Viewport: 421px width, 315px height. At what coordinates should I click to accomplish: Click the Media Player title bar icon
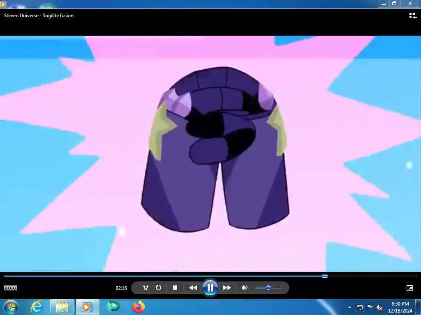click(3, 4)
